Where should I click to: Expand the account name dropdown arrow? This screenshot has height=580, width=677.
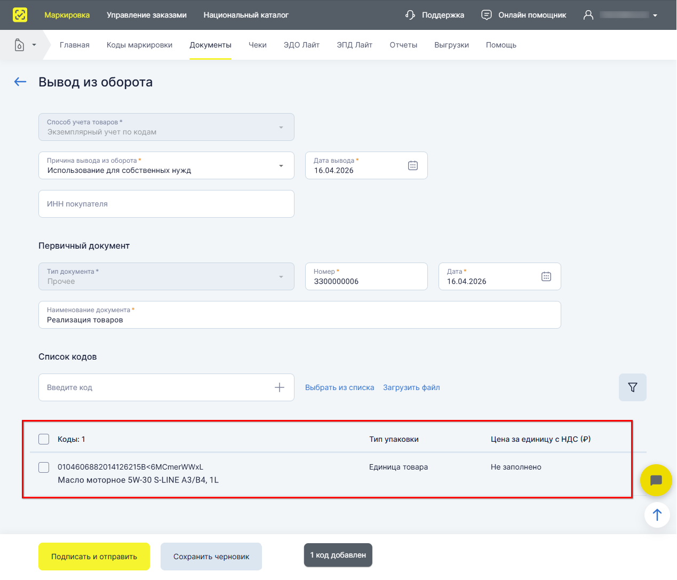[x=655, y=15]
